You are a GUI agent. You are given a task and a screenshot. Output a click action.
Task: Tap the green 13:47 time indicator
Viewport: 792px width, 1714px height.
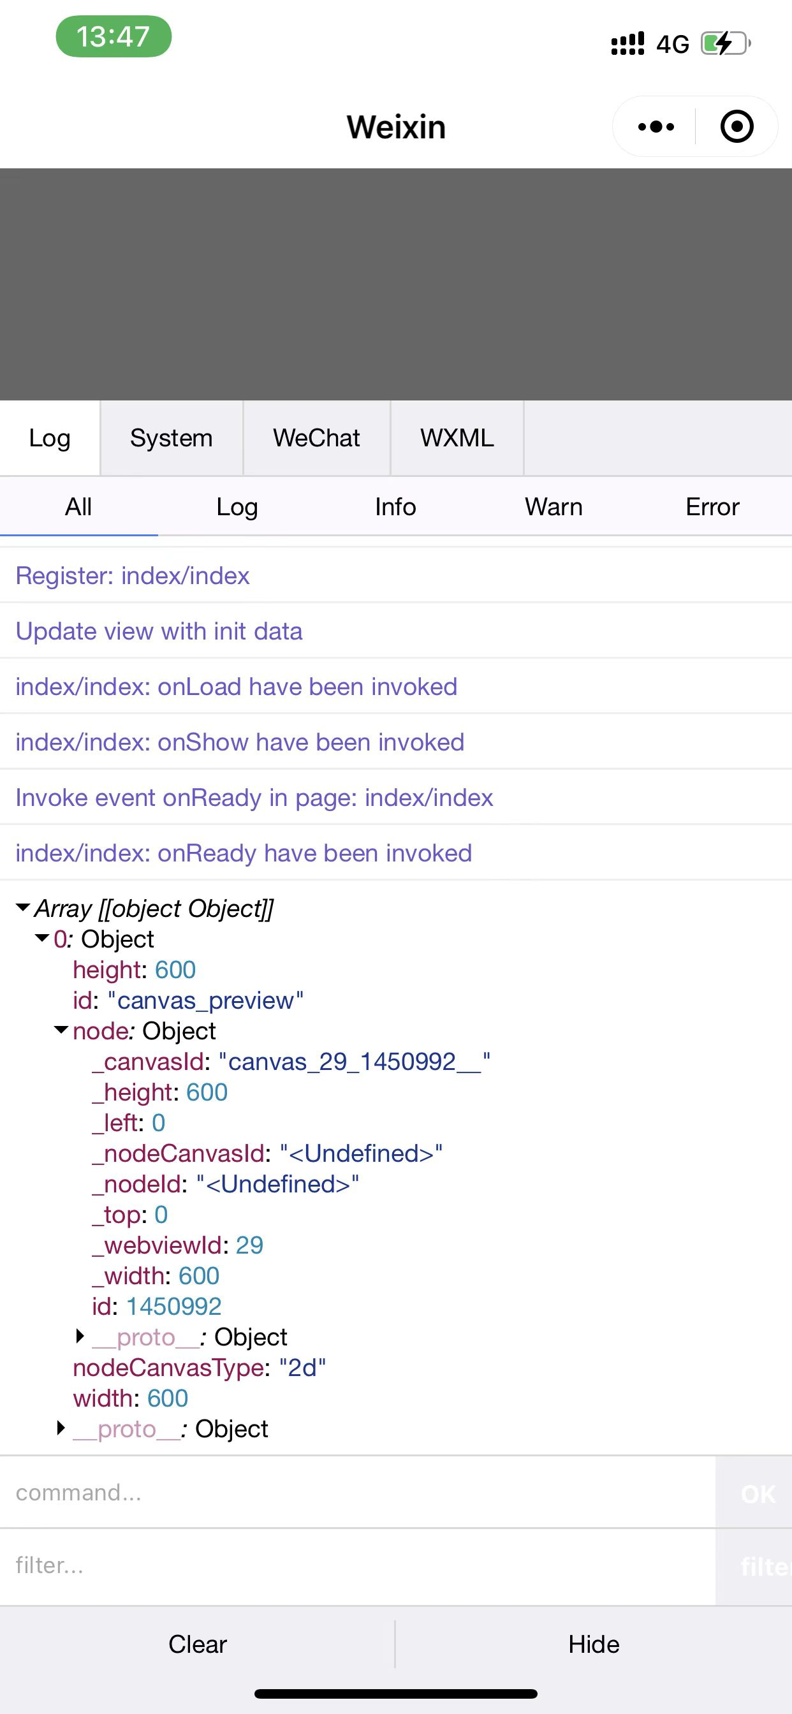(113, 36)
